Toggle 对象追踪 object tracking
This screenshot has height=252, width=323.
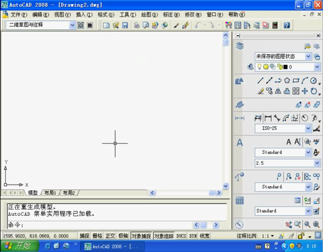[164, 236]
